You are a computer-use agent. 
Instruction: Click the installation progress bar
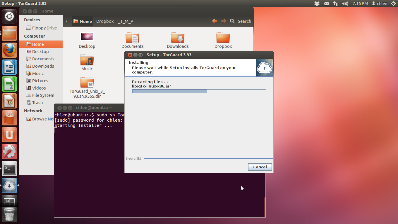coord(199,91)
